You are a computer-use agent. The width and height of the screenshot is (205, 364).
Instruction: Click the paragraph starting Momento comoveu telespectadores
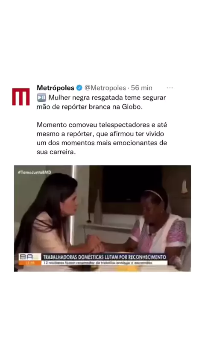(102, 138)
